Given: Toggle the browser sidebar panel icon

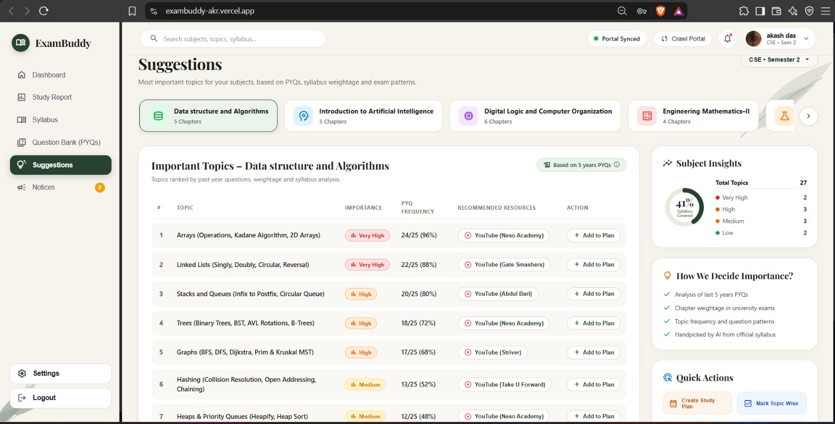Looking at the screenshot, I should pos(760,11).
